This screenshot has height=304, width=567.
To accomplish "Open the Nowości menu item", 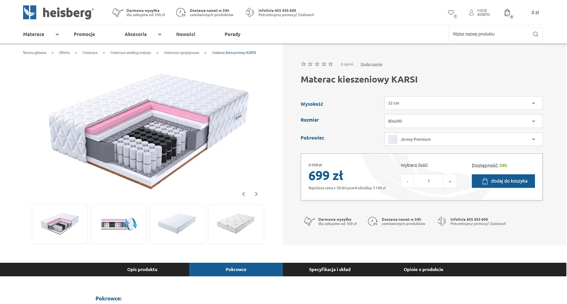I will (185, 34).
